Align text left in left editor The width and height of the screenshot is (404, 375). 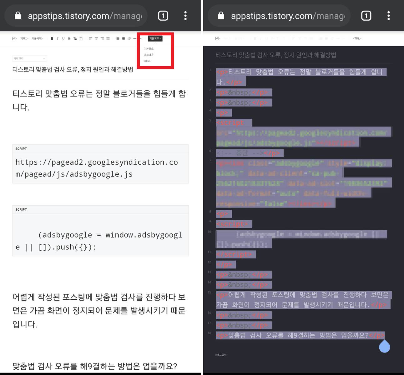point(90,38)
